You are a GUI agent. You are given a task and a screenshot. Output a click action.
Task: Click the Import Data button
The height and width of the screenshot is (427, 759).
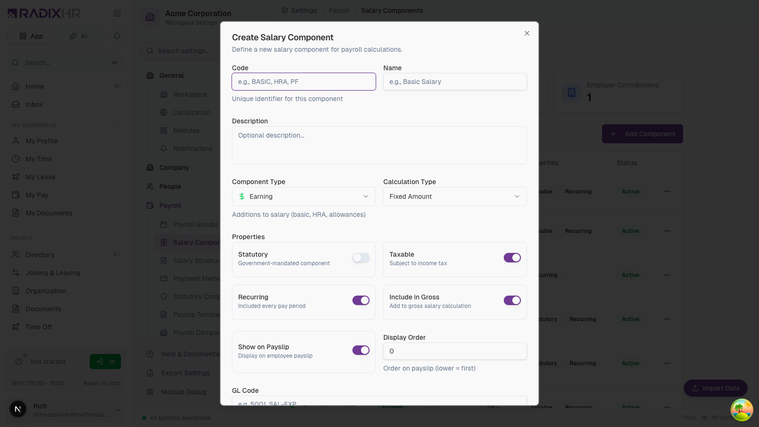pyautogui.click(x=715, y=388)
